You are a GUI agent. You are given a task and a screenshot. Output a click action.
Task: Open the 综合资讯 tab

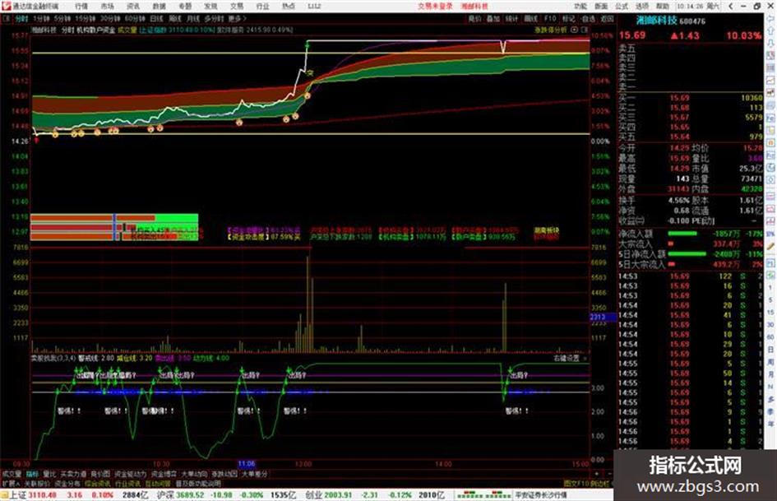[x=98, y=483]
